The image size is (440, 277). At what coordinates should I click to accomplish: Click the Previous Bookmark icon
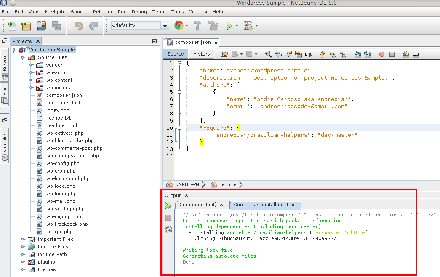[x=323, y=54]
